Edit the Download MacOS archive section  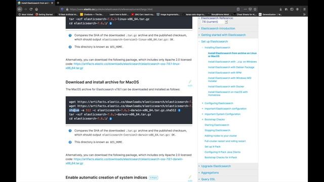(x=190, y=83)
